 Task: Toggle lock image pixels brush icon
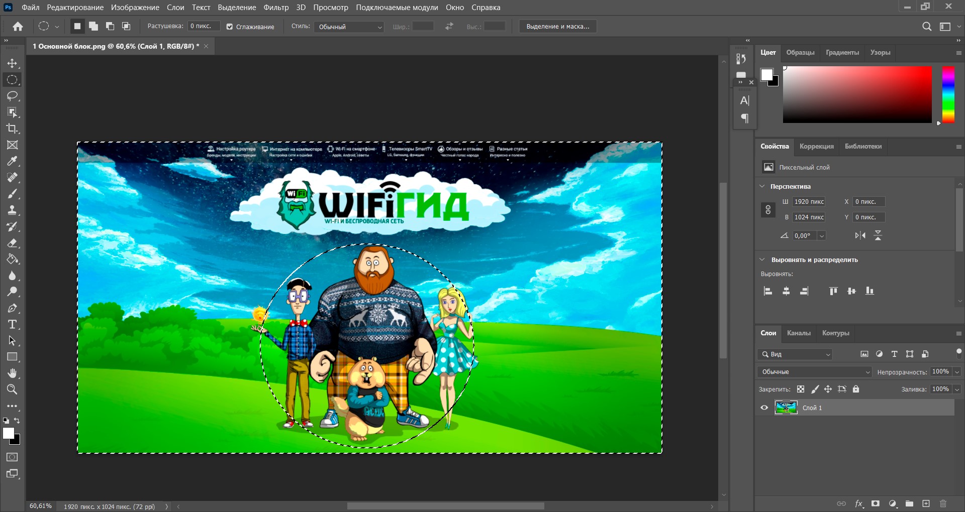(x=815, y=389)
